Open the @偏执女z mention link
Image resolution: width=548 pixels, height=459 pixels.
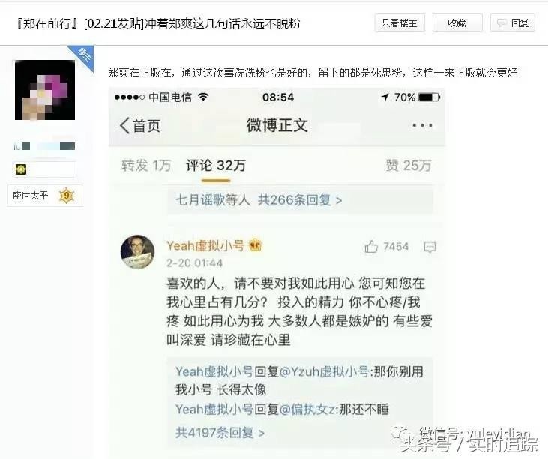(307, 409)
